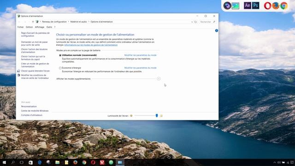This screenshot has height=166, width=295.
Task: Open Choisir l'action des boutons d'alimentation
Action: pos(34,51)
